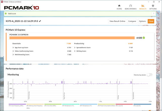
Task: Close the result with orange Close button
Action: (151, 21)
